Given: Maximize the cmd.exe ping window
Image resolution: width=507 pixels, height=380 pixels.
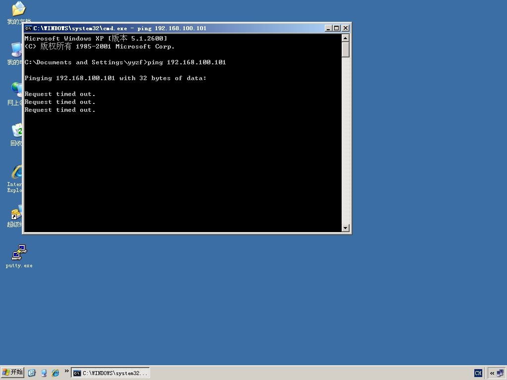Looking at the screenshot, I should point(337,28).
